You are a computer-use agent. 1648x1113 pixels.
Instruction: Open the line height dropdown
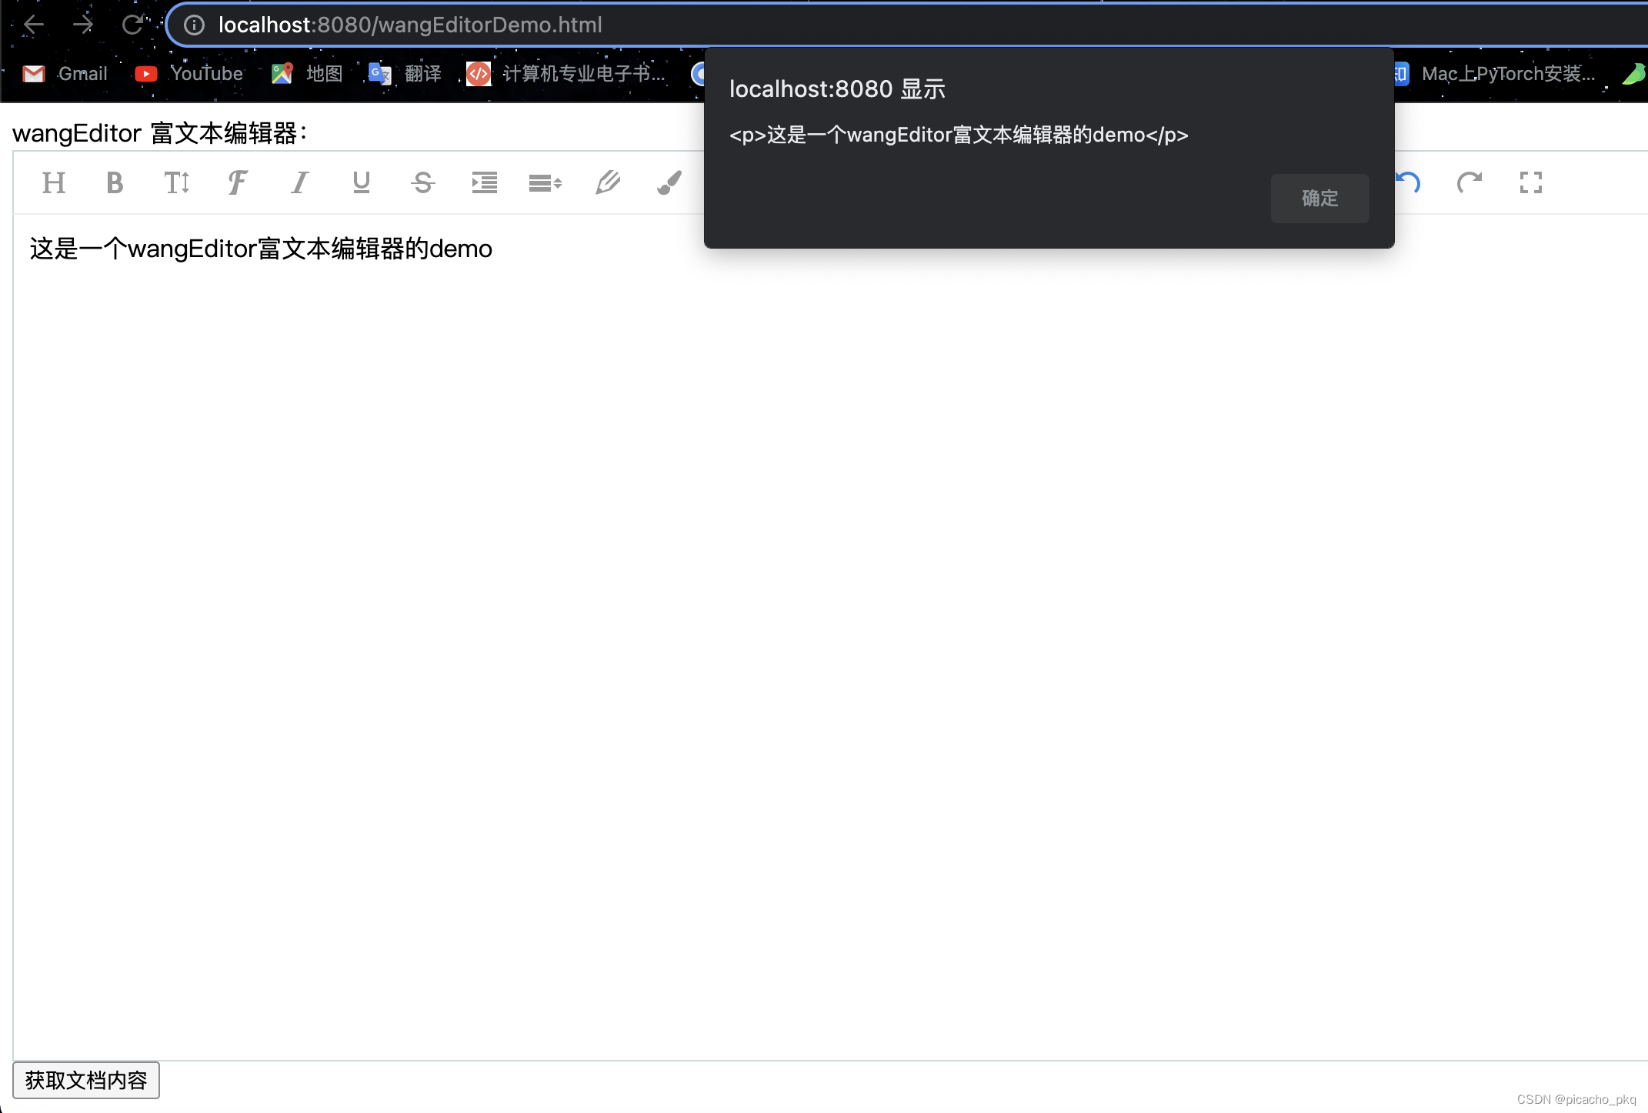point(545,183)
